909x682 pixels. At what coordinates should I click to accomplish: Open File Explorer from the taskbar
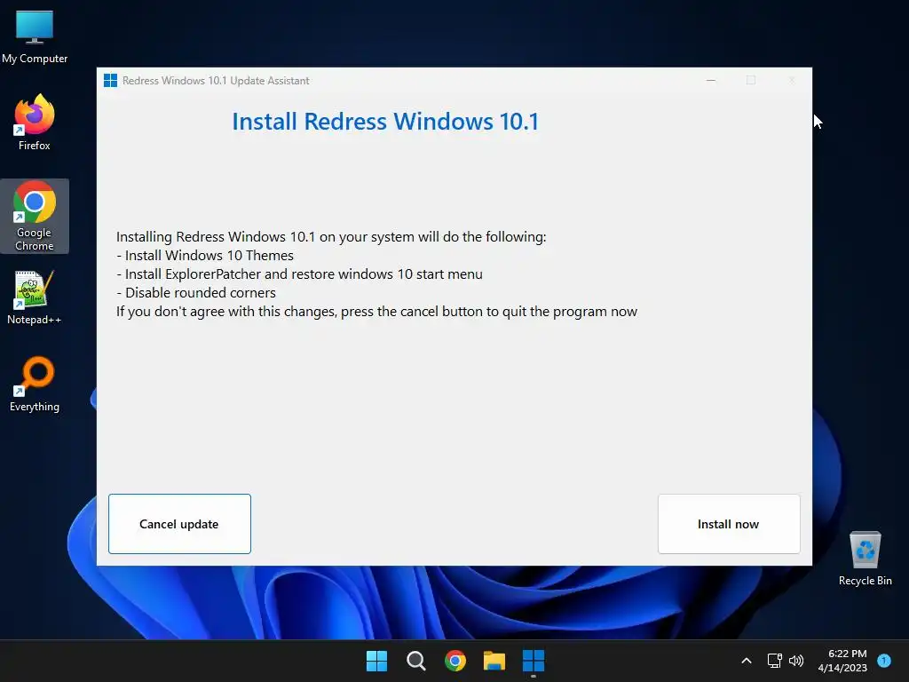[494, 661]
